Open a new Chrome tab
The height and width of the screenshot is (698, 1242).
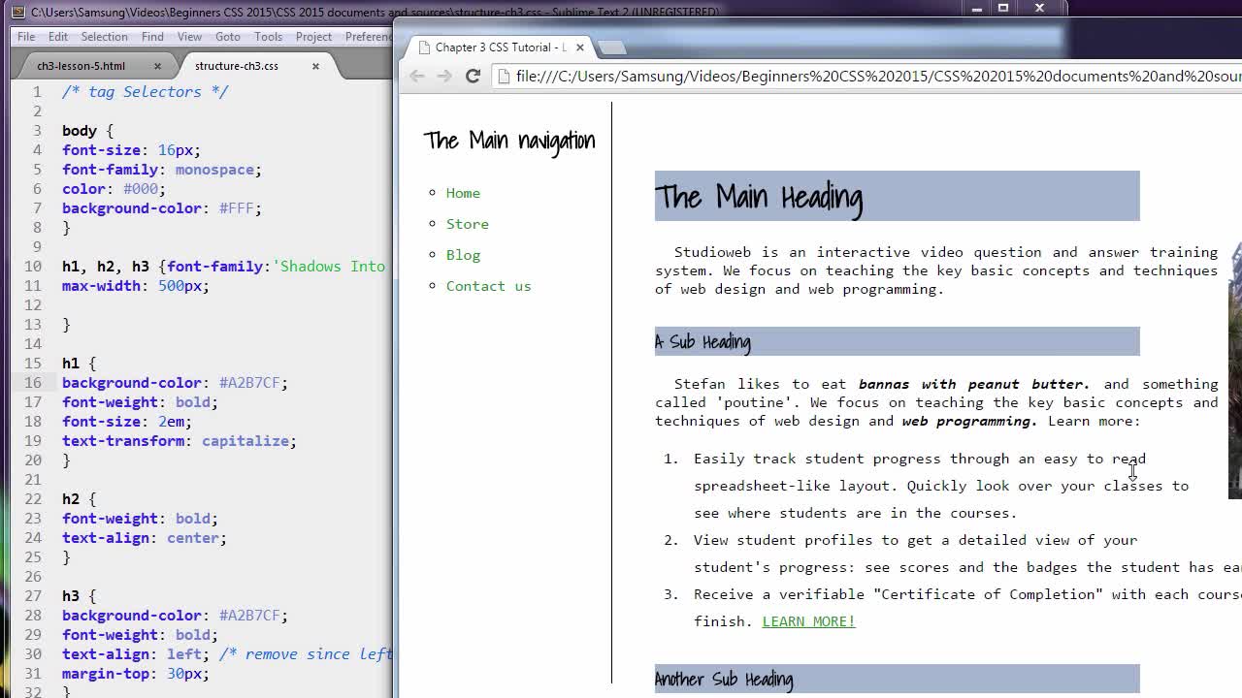click(x=611, y=47)
